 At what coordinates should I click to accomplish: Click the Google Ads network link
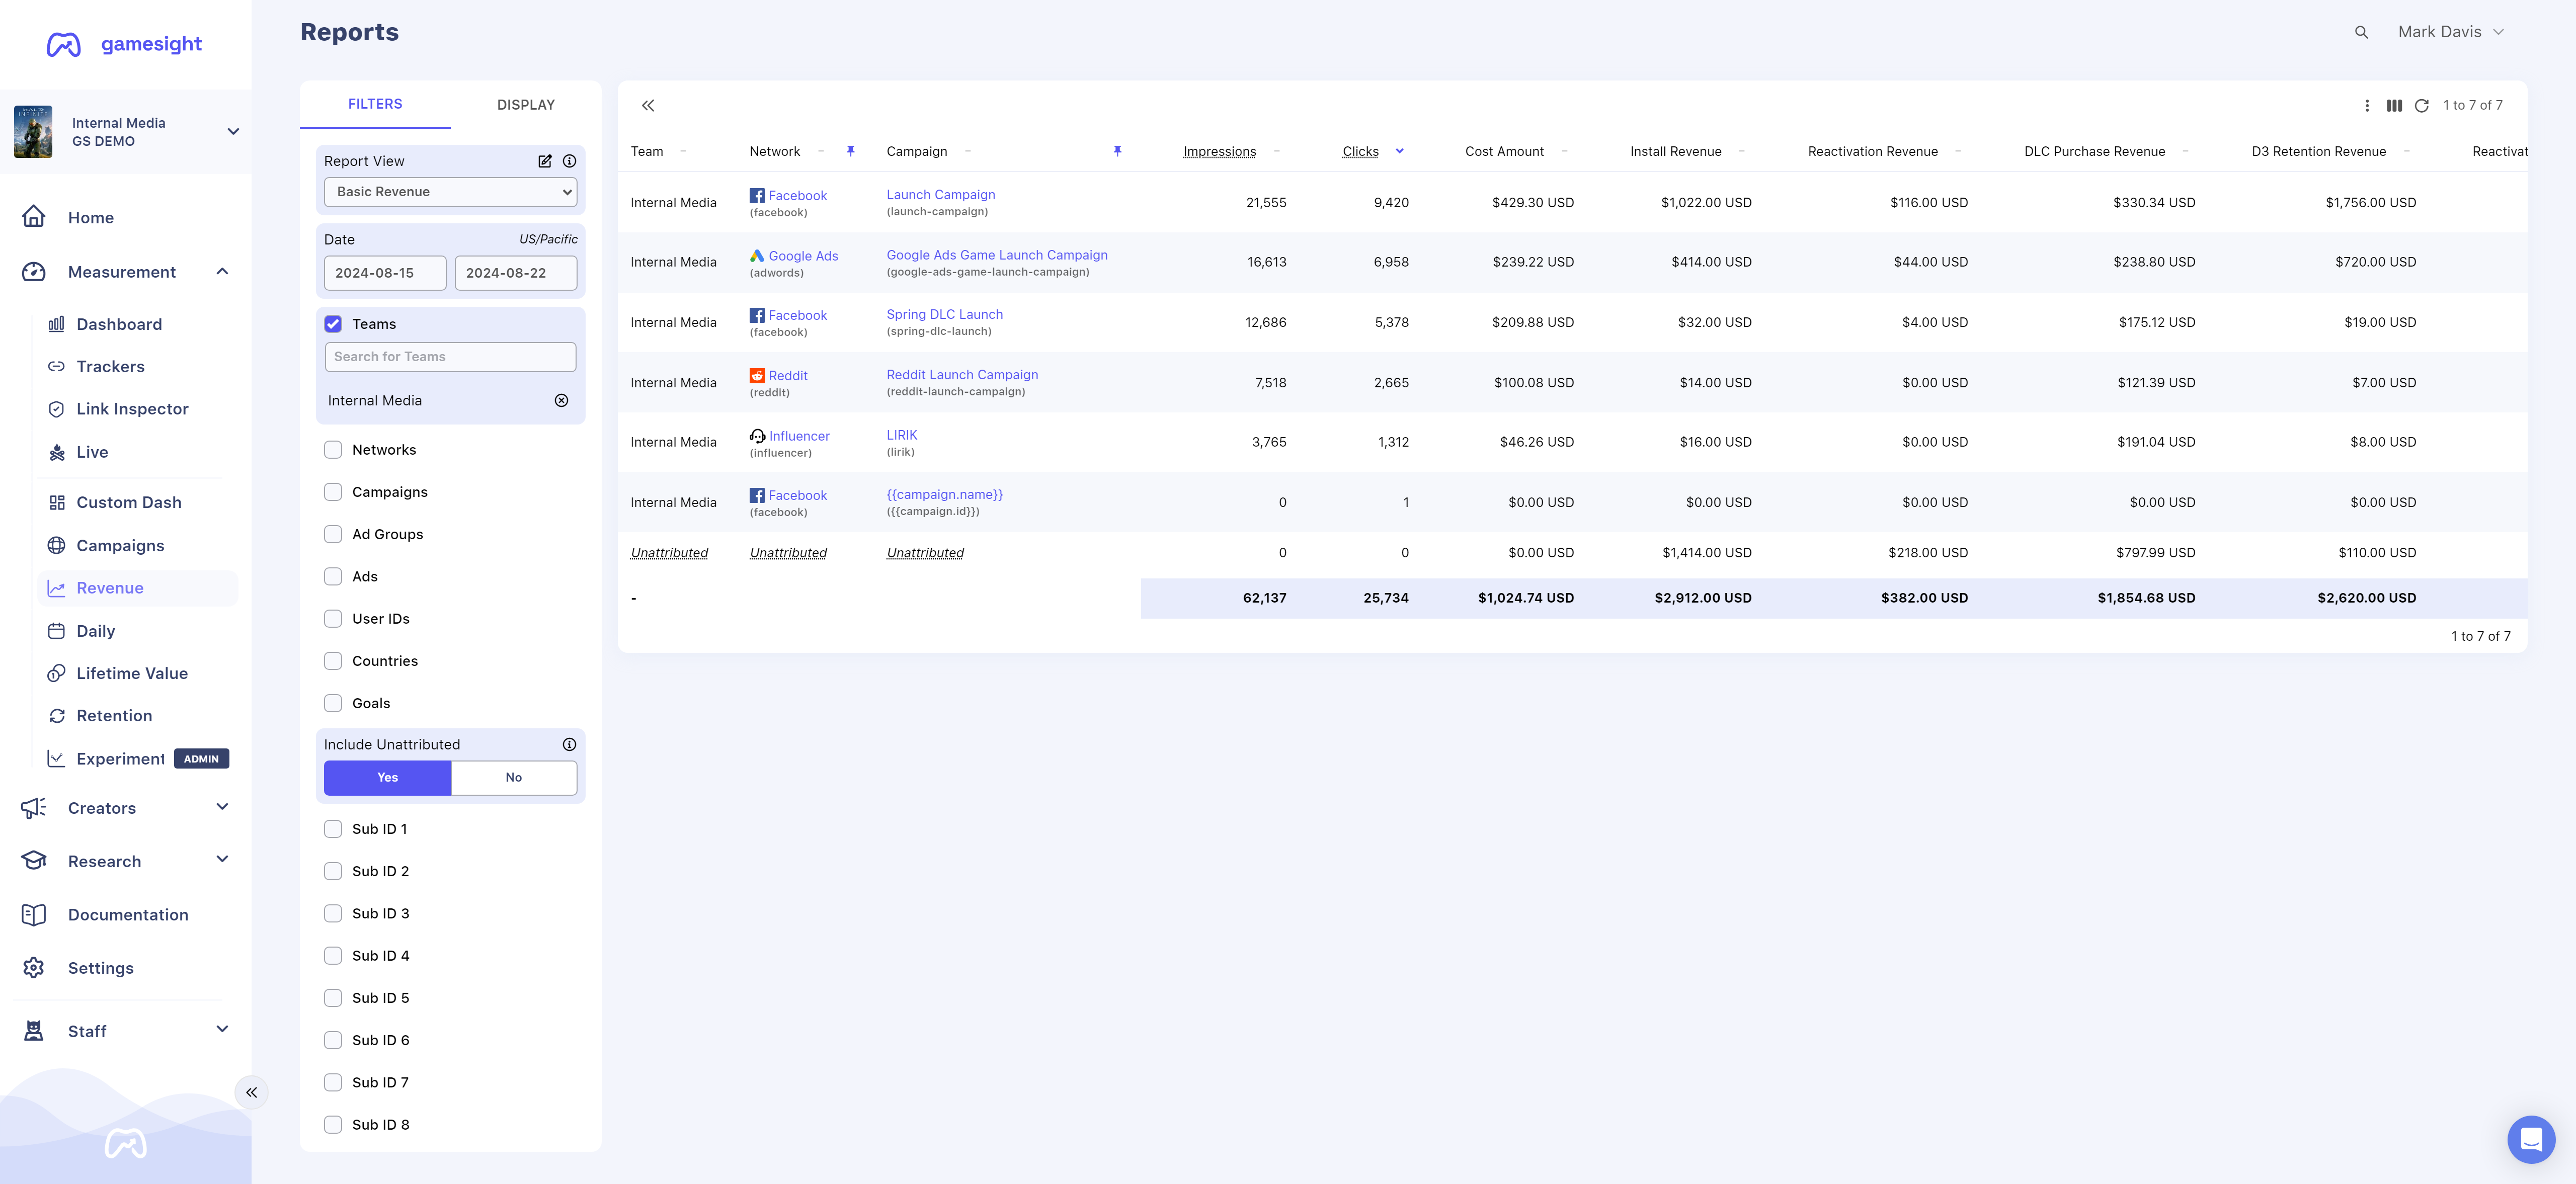[803, 256]
